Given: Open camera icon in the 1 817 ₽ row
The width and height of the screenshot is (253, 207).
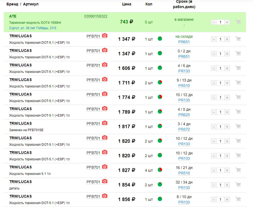Looking at the screenshot, I should [105, 123].
